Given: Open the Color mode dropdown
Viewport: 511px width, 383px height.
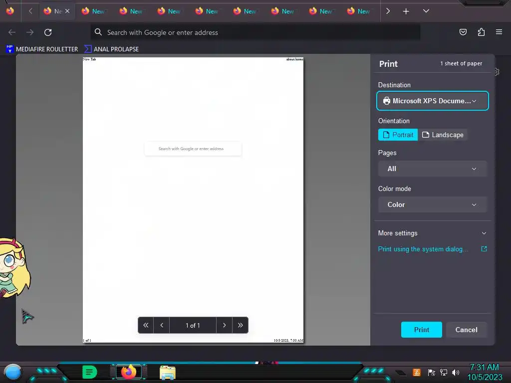Looking at the screenshot, I should point(433,204).
